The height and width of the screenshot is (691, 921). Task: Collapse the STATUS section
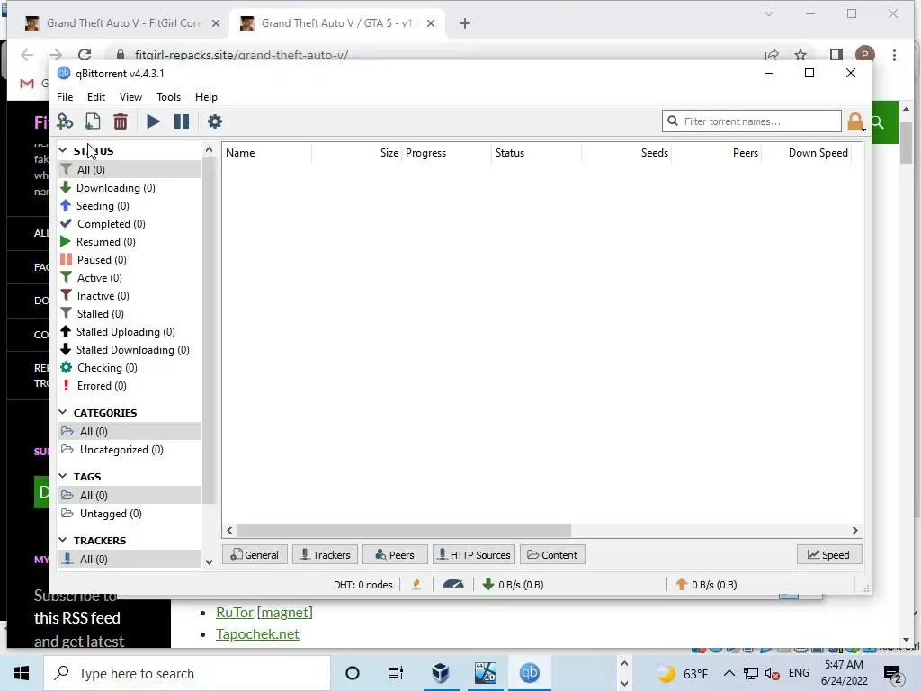point(63,151)
